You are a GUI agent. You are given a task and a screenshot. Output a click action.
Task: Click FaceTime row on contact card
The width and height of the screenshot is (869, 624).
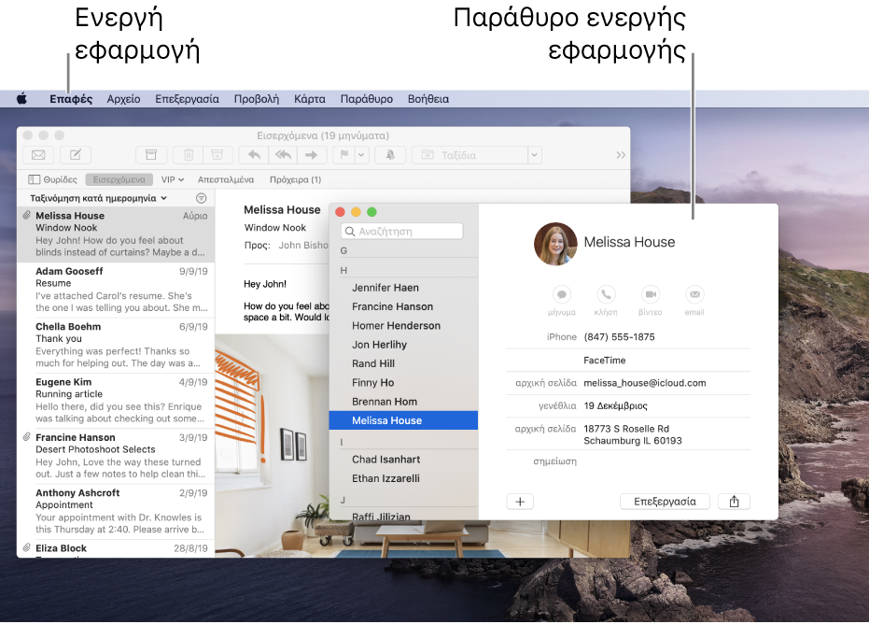604,361
